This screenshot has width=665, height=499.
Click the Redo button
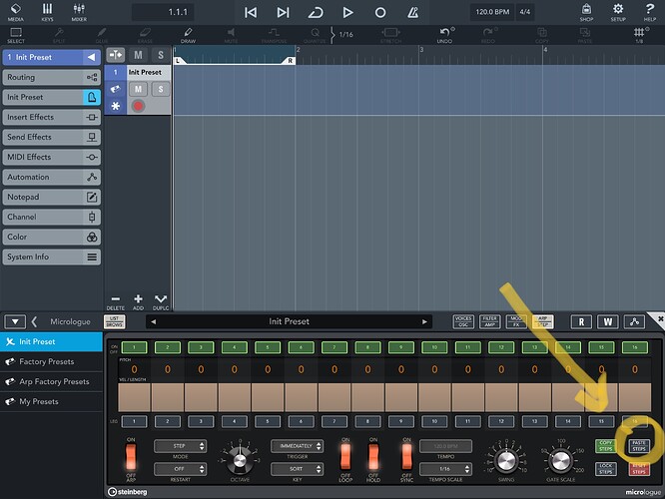(487, 35)
